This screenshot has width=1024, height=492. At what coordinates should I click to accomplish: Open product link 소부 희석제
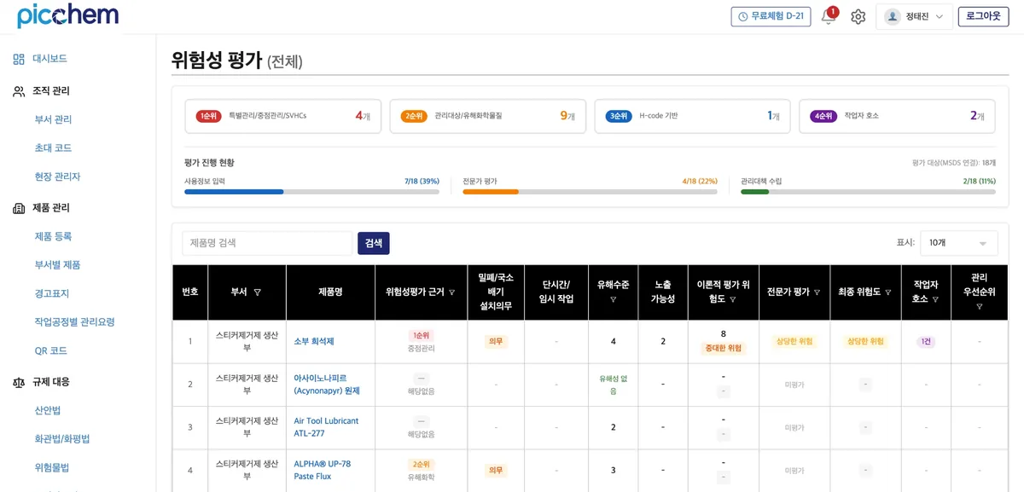[x=314, y=342]
